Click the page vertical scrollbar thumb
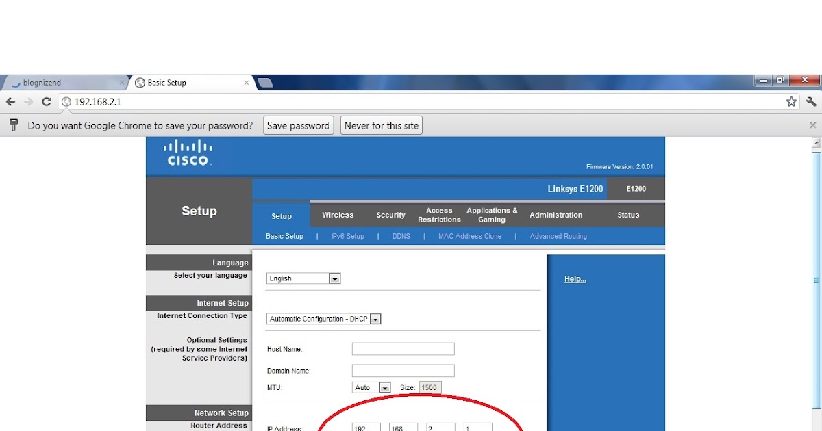822x431 pixels. coord(816,280)
